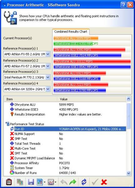This screenshot has height=188, width=135.
Task: Click the results list scroll down arrow
Action: (x=128, y=173)
